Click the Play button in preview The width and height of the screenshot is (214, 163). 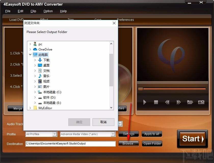pos(145,102)
